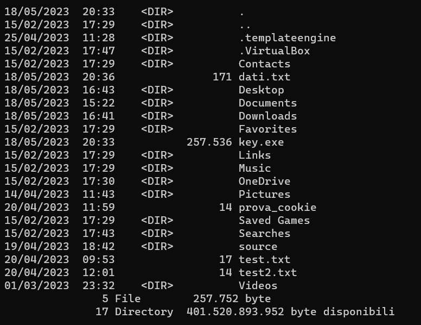Click the test2.txt filename
The width and height of the screenshot is (421, 325).
point(267,273)
